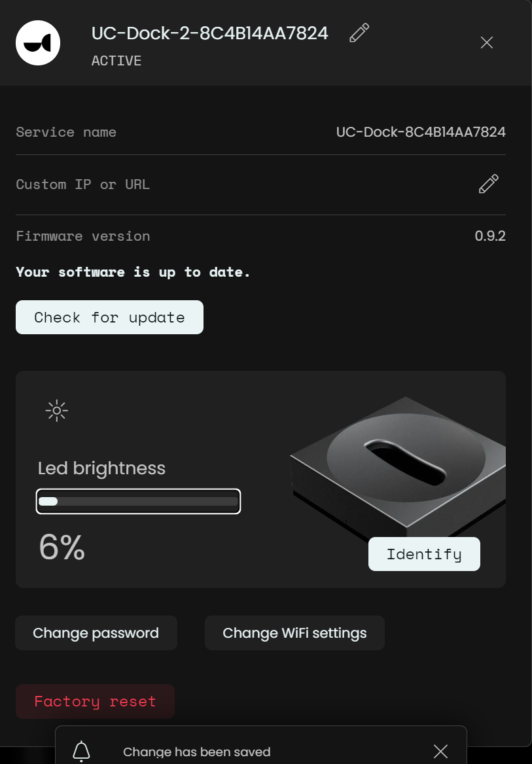The width and height of the screenshot is (532, 764).
Task: Click the device title UC-Dock-2-8C4B14AA7824
Action: tap(209, 33)
